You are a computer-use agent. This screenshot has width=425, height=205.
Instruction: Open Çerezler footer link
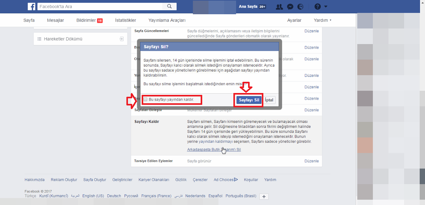click(200, 180)
